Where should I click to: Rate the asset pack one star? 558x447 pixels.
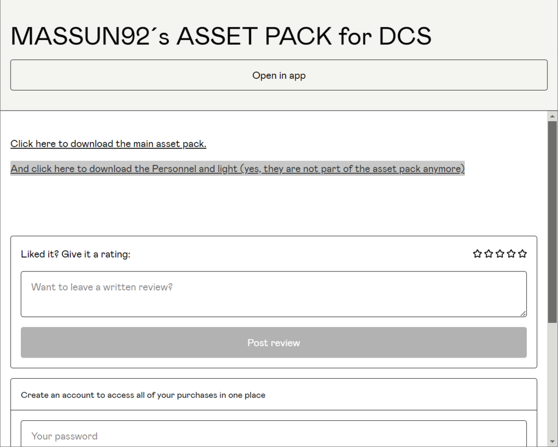tap(477, 254)
